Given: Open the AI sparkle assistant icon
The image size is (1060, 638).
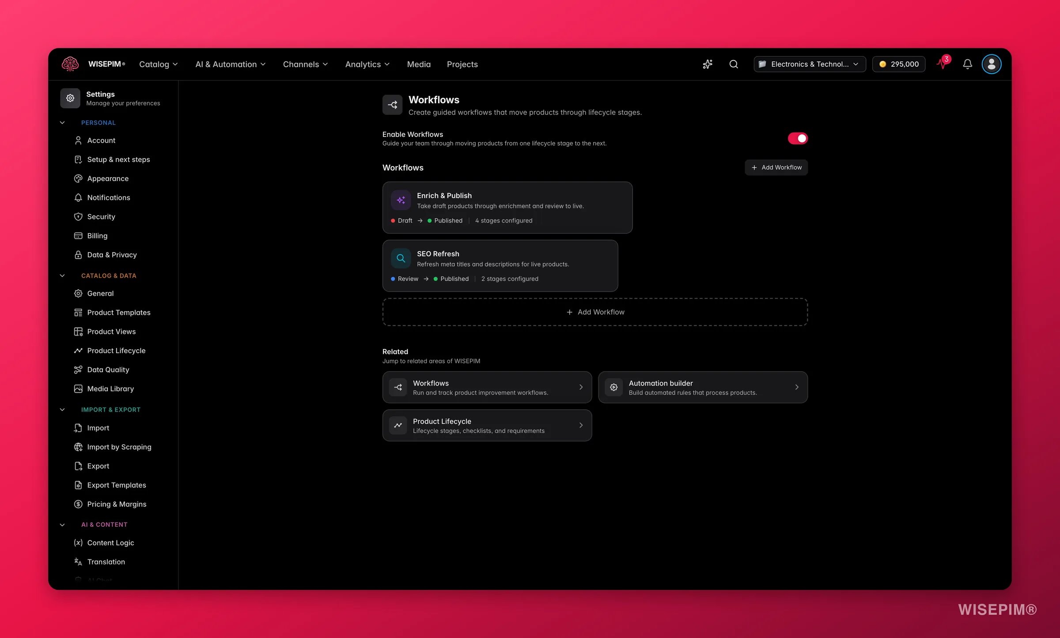Looking at the screenshot, I should pos(708,64).
